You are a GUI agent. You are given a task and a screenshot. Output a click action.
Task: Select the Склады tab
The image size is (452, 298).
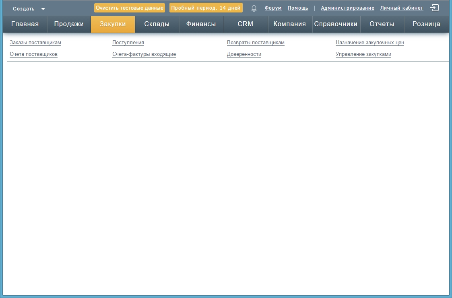pyautogui.click(x=157, y=24)
